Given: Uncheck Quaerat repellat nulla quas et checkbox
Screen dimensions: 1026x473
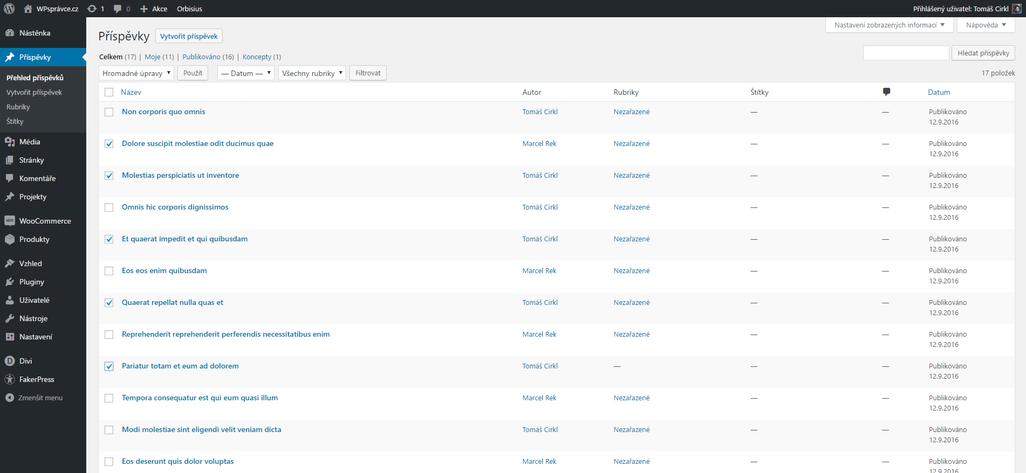Looking at the screenshot, I should click(109, 303).
